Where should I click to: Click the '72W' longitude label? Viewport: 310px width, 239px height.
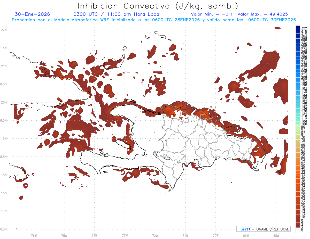coord(155,235)
